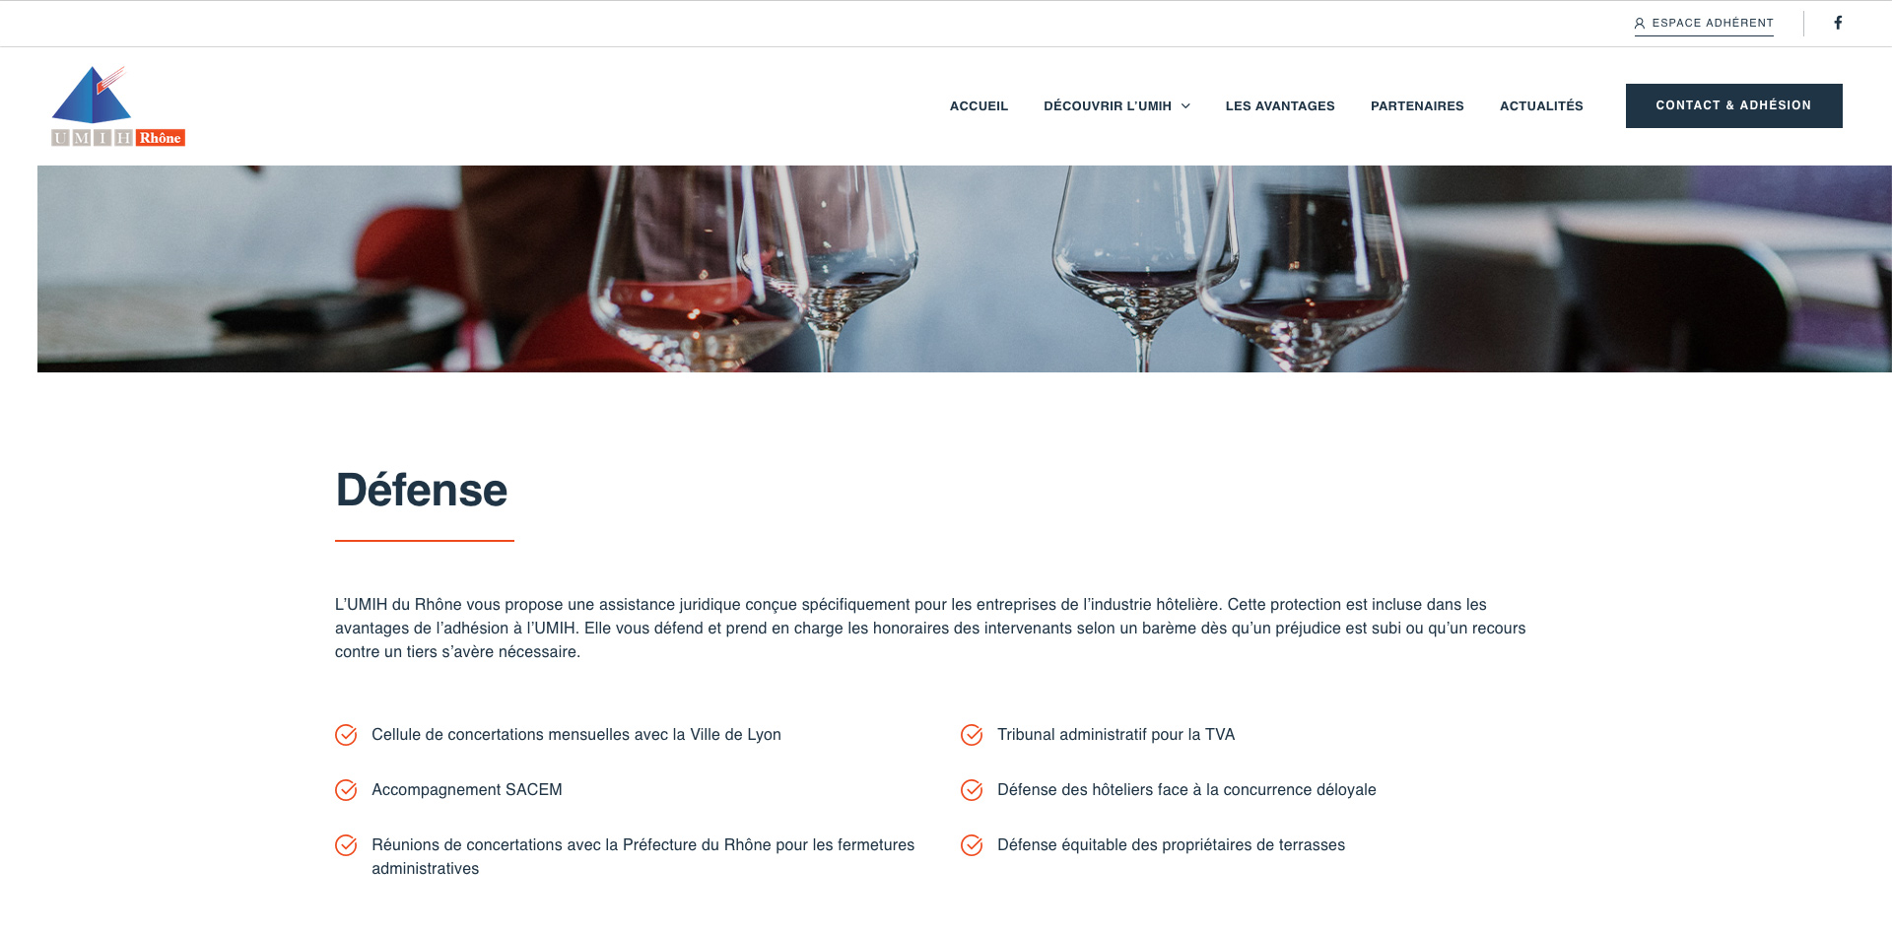Click the user icon beside Espace Adhérent
The height and width of the screenshot is (931, 1892).
point(1640,23)
